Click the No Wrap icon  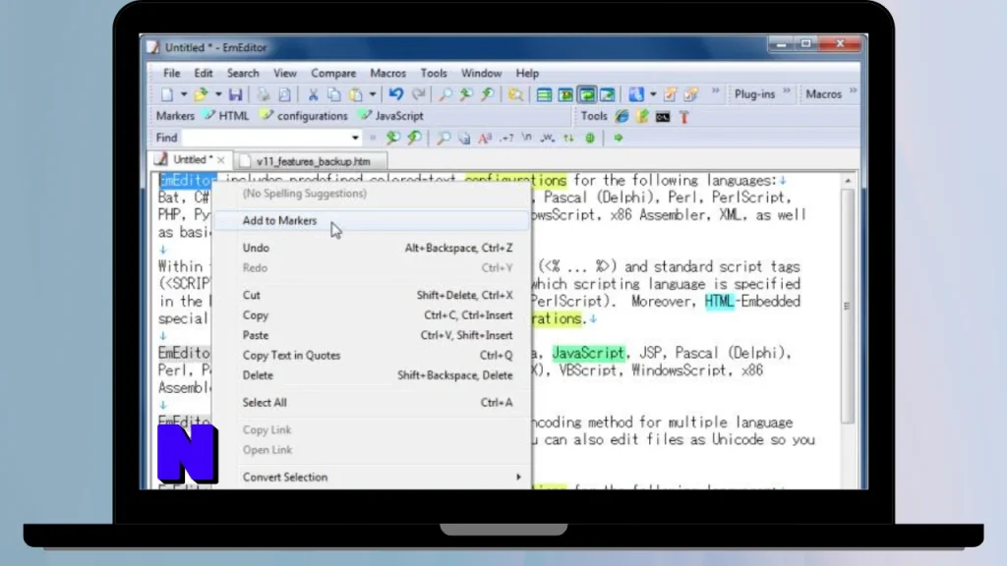[544, 94]
